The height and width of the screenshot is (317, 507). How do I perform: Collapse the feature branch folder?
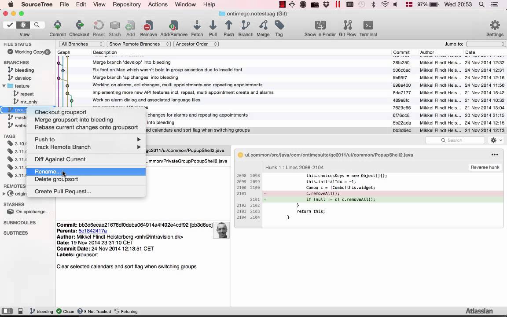[x=4, y=86]
